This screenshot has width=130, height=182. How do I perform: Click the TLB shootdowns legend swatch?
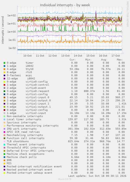[4, 141]
